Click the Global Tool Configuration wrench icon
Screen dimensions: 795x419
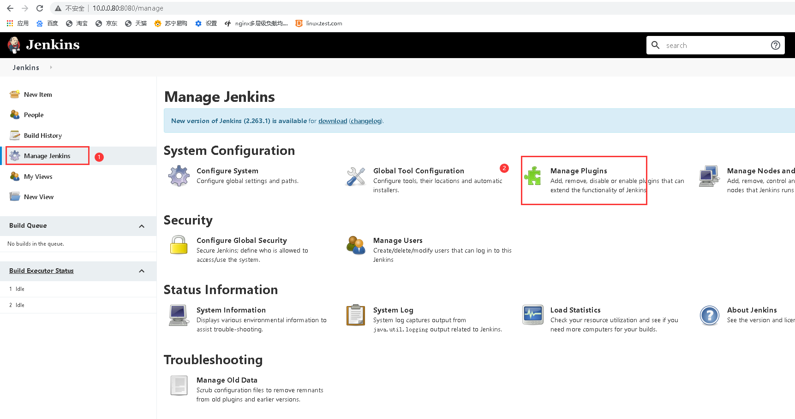click(x=356, y=176)
